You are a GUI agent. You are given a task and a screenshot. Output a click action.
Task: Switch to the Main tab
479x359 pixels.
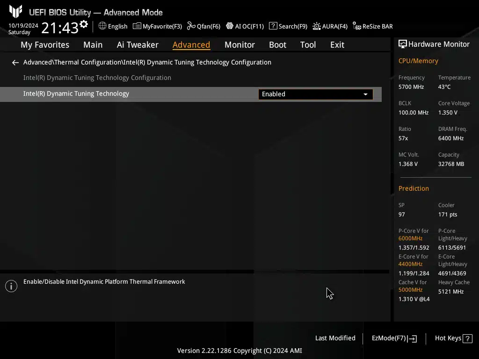(x=93, y=45)
